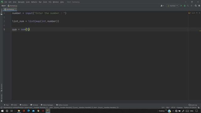Start debugging with the green bug icon
Viewport: 201px width, 113px height.
point(185,6)
